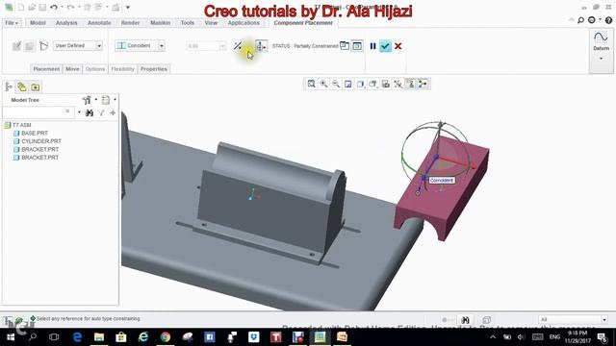The width and height of the screenshot is (616, 346).
Task: Open the saved orientations icon
Action: [x=372, y=84]
